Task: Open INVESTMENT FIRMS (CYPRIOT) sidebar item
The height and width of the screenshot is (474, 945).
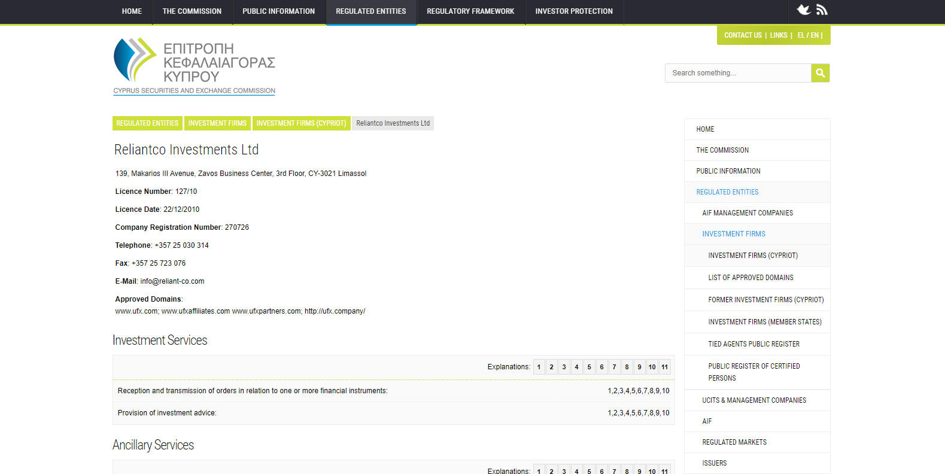Action: [757, 256]
